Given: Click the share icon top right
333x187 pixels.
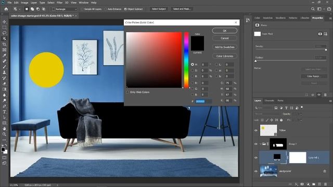Looking at the screenshot, I should pyautogui.click(x=329, y=9).
